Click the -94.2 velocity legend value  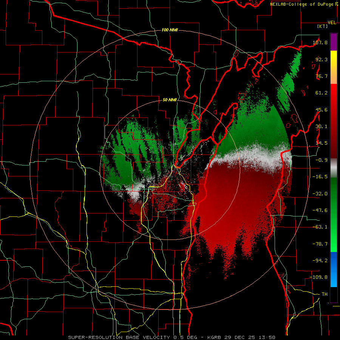tap(320, 261)
